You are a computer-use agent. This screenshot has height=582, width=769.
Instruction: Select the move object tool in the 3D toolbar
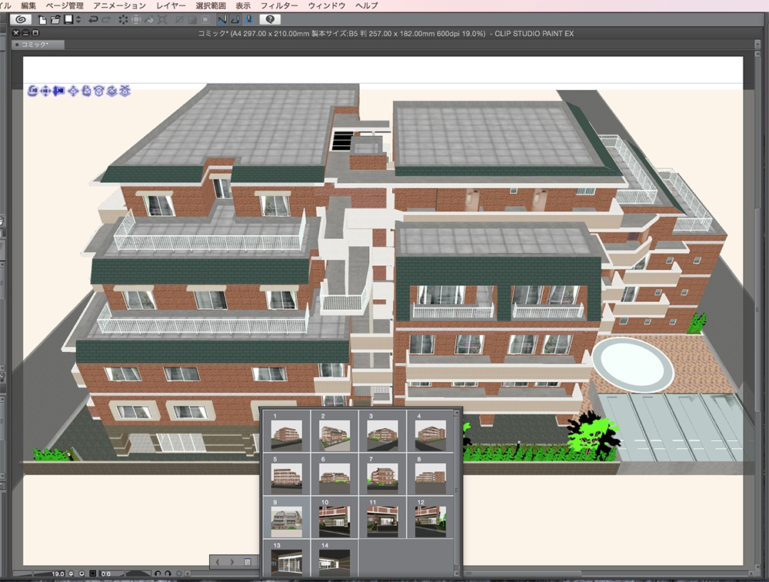click(73, 91)
